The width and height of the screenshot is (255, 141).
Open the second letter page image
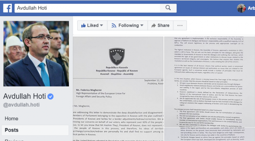click(x=209, y=82)
